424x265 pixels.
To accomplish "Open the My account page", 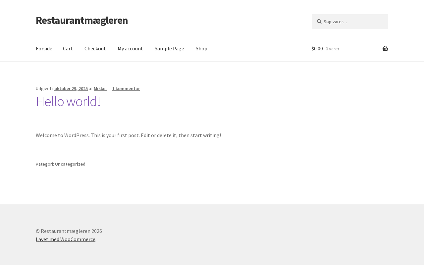I will (x=130, y=48).
